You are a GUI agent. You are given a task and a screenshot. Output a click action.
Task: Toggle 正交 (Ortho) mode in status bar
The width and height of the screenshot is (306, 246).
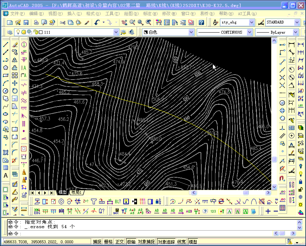tap(119, 241)
